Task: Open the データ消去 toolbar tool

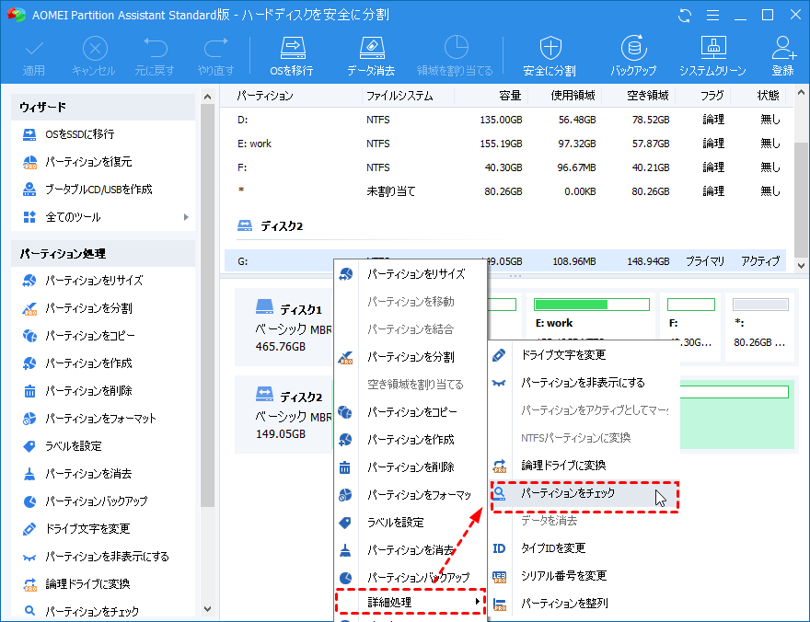Action: point(371,56)
